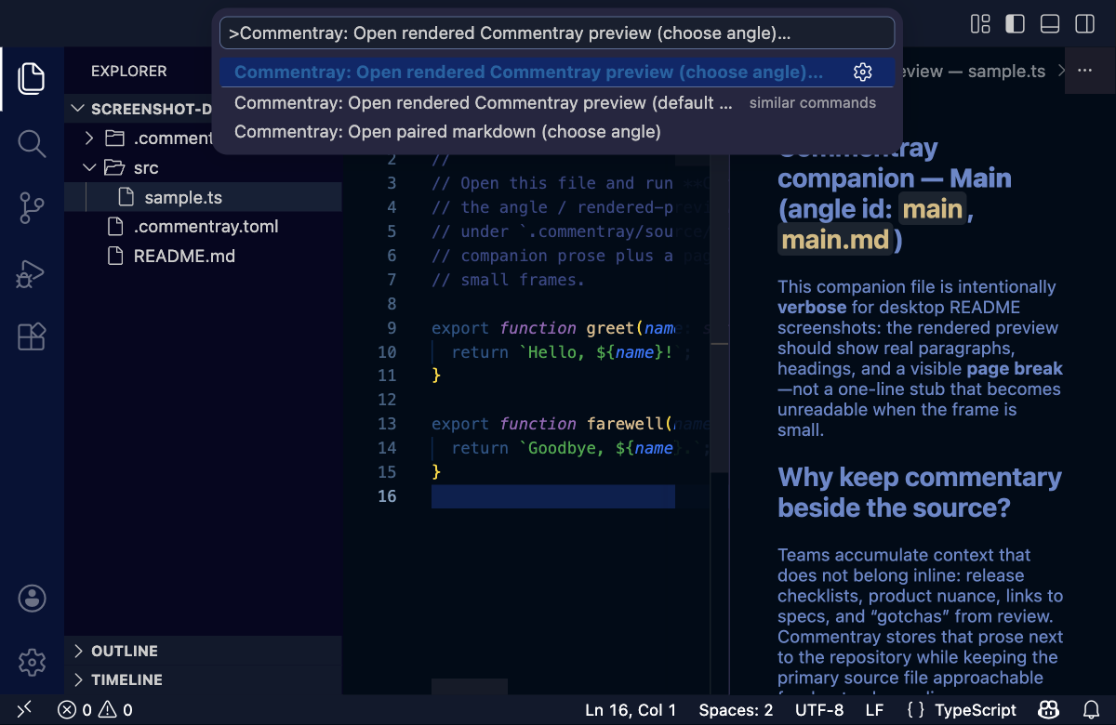
Task: Collapse the src folder chevron
Action: pyautogui.click(x=89, y=168)
